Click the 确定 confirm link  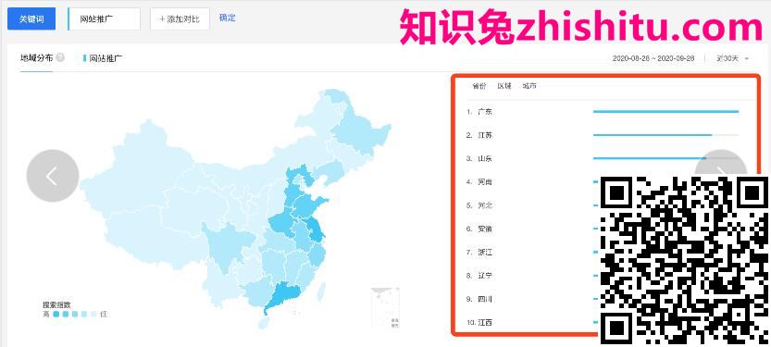pyautogui.click(x=227, y=18)
